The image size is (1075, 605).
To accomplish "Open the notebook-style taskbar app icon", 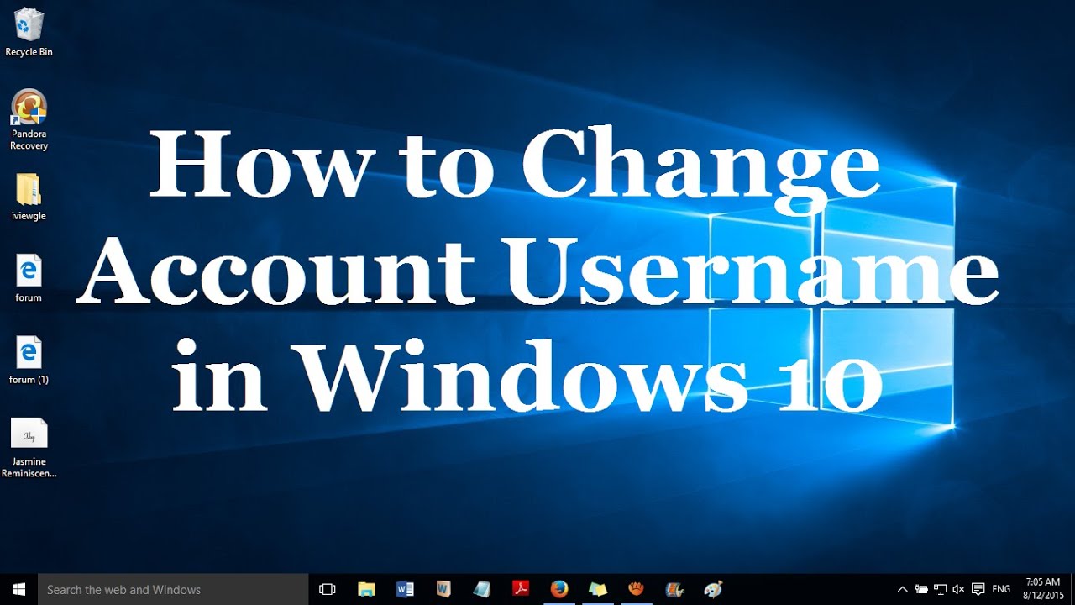I will tap(482, 589).
